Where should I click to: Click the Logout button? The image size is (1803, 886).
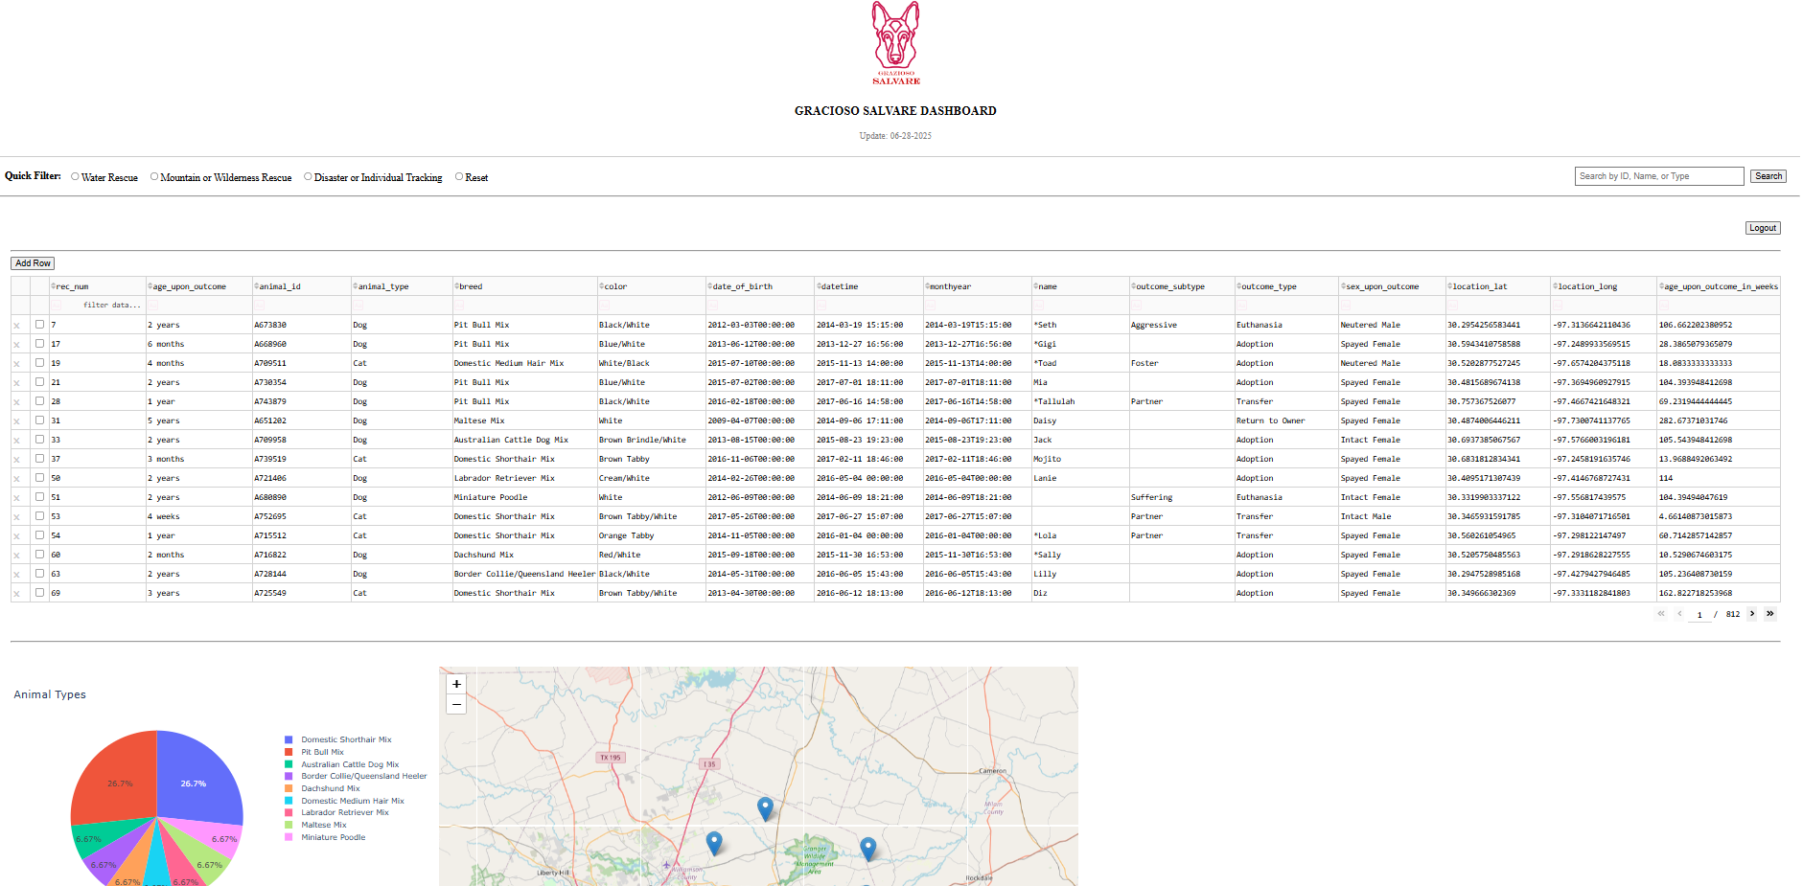pyautogui.click(x=1763, y=228)
